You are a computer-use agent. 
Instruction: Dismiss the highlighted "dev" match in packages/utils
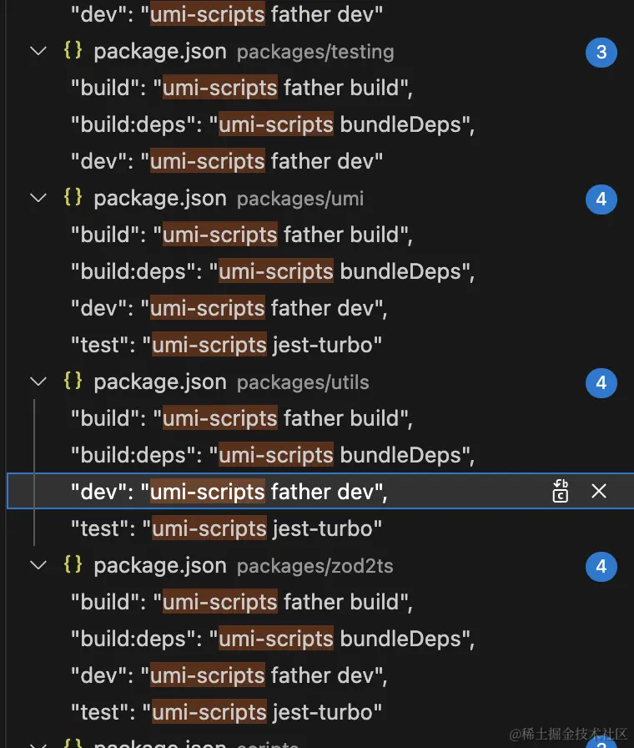click(599, 491)
